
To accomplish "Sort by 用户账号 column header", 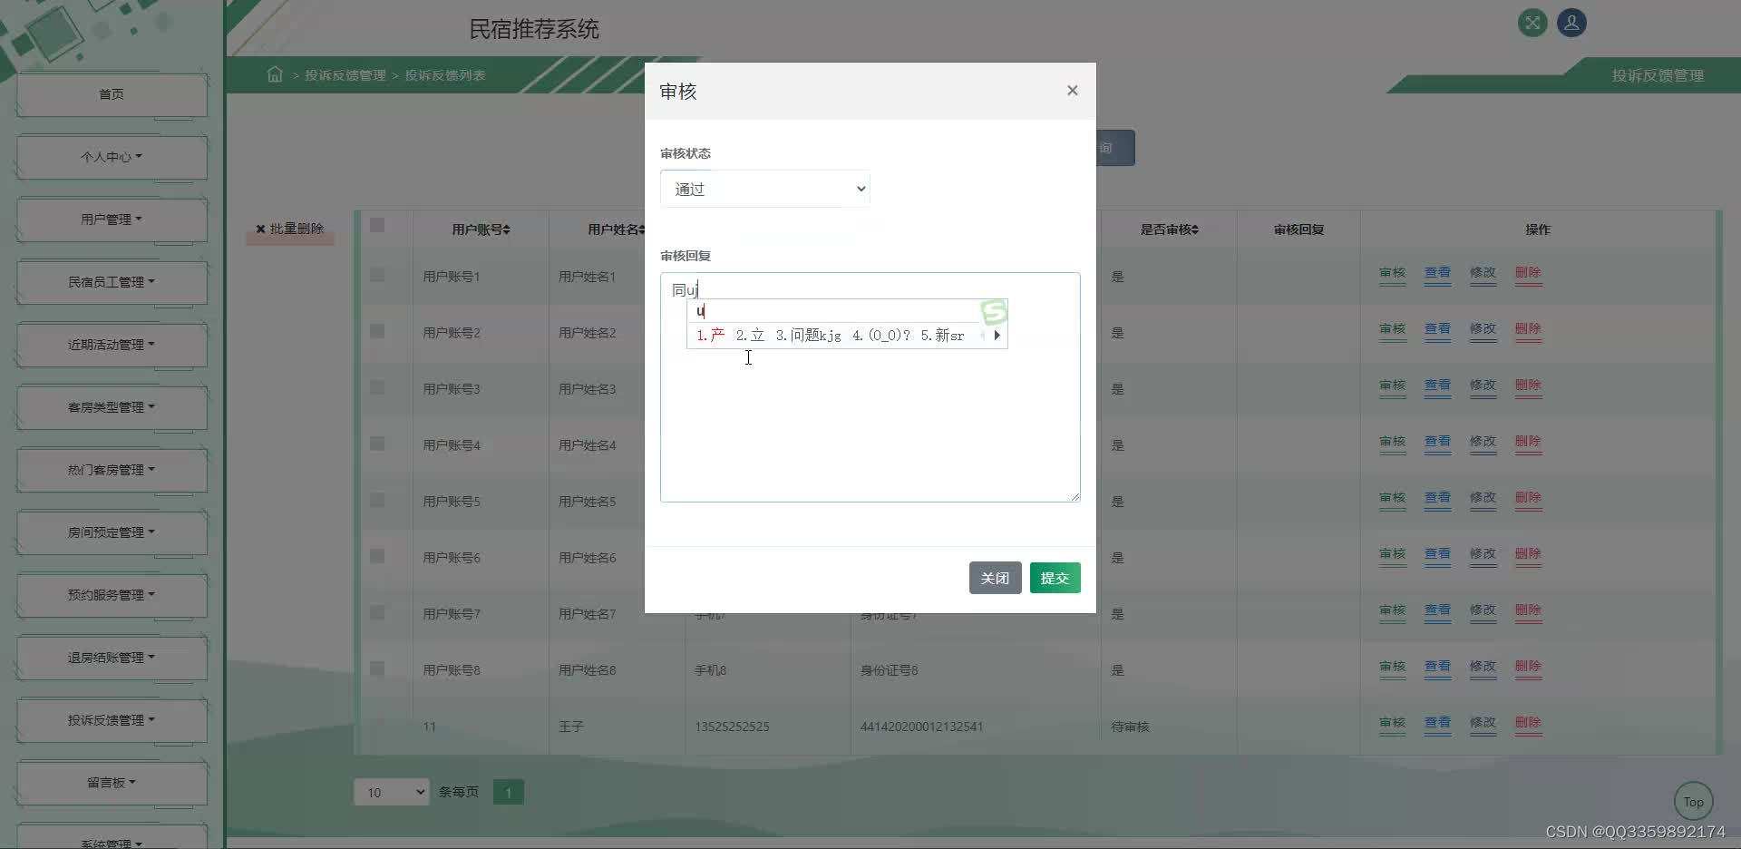I will coord(481,229).
